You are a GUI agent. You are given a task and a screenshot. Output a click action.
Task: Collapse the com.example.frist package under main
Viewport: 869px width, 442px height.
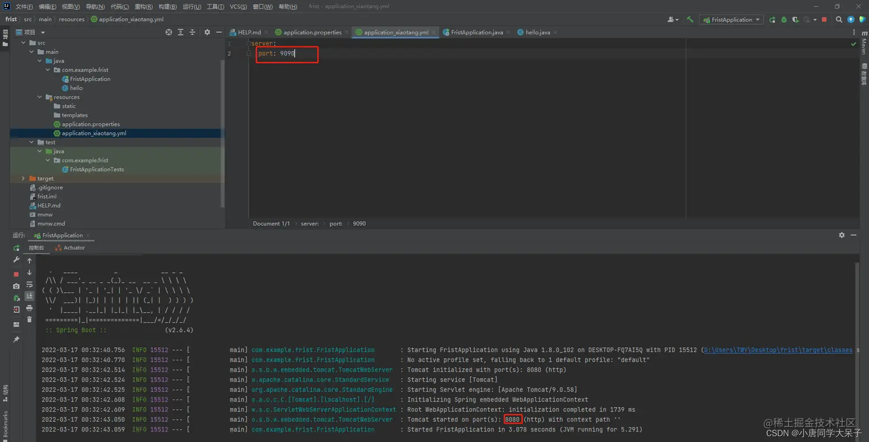(48, 70)
